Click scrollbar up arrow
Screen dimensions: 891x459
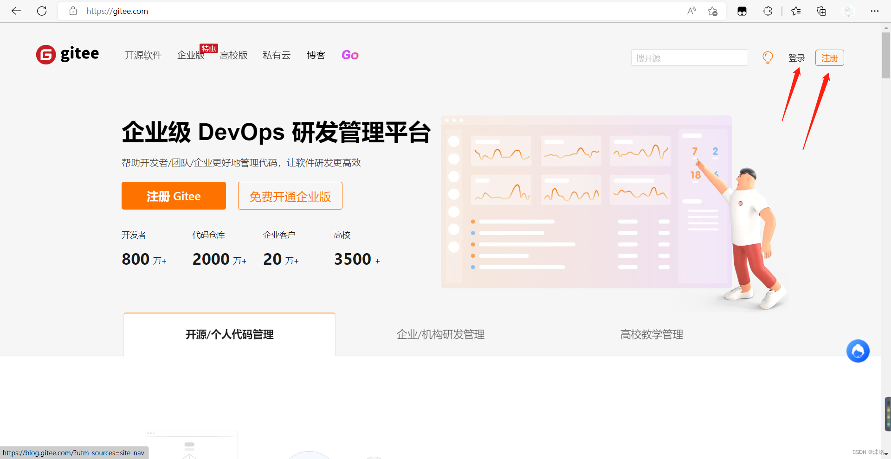[x=886, y=28]
